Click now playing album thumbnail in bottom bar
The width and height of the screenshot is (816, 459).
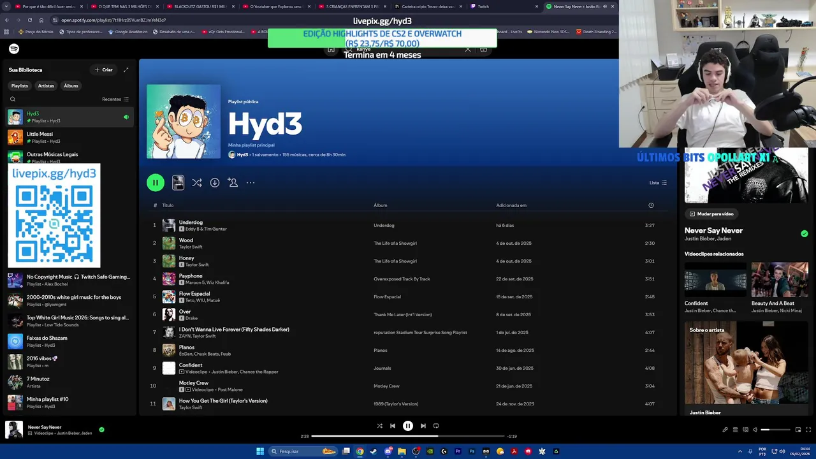point(14,430)
